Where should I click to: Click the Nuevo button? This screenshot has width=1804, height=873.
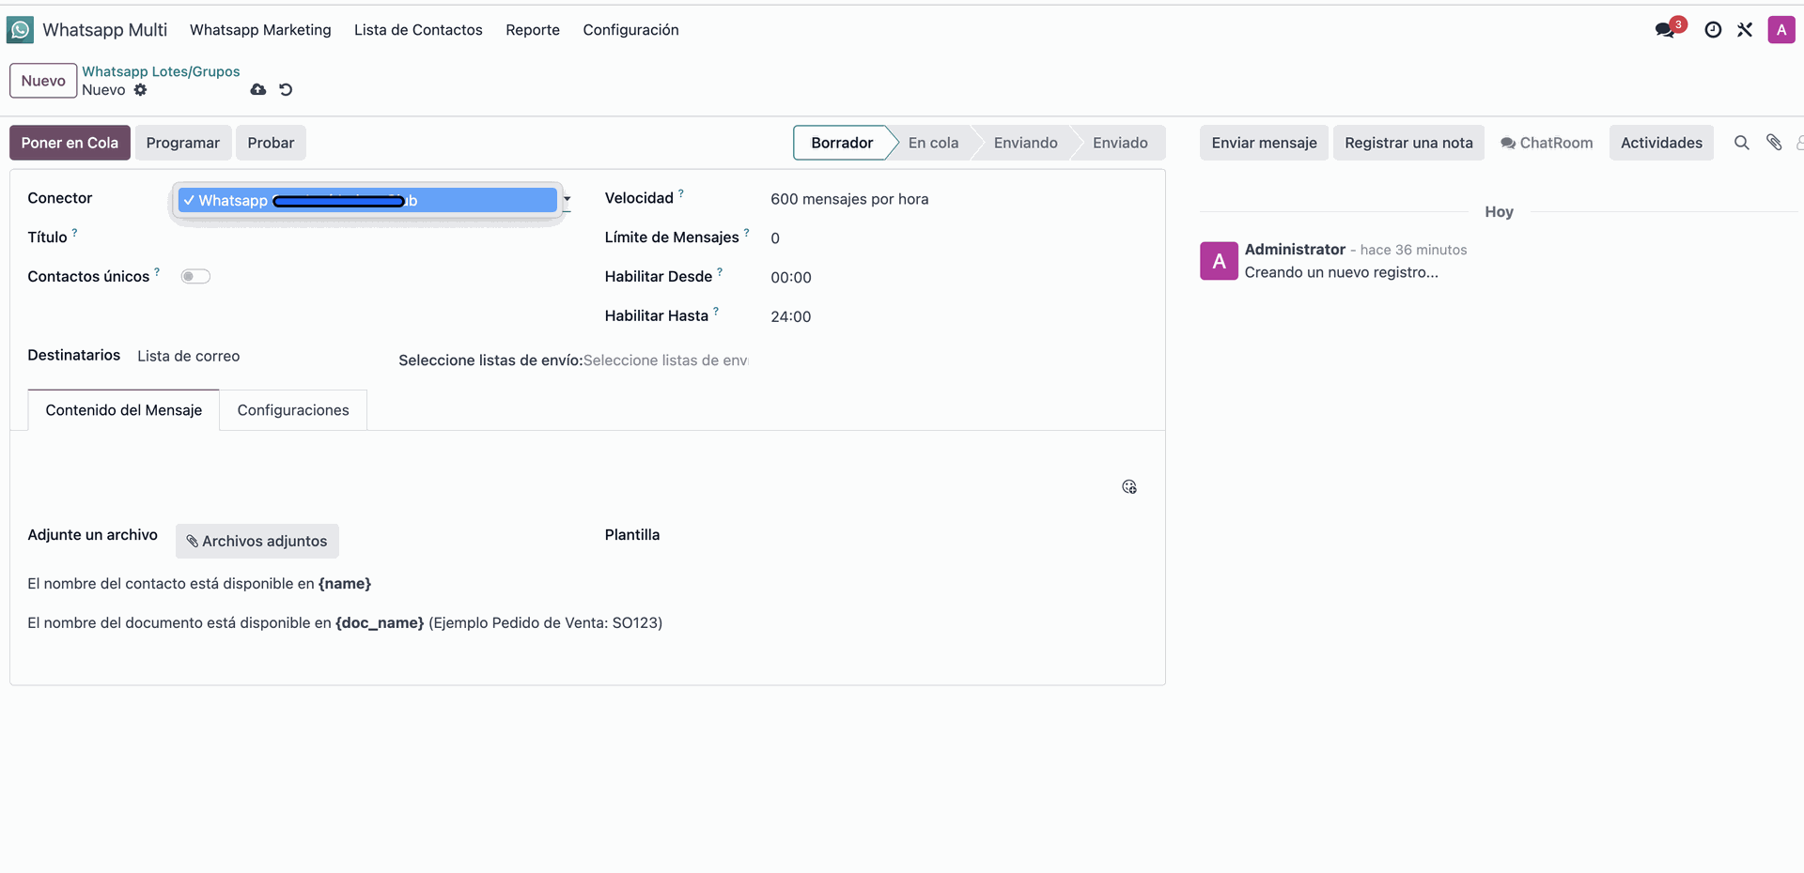(x=43, y=81)
